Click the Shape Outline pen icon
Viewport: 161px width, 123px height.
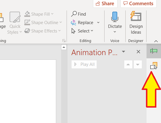tap(27, 22)
